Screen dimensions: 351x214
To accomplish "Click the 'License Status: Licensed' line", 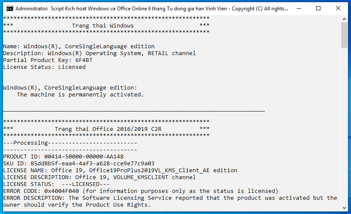I will [x=44, y=67].
